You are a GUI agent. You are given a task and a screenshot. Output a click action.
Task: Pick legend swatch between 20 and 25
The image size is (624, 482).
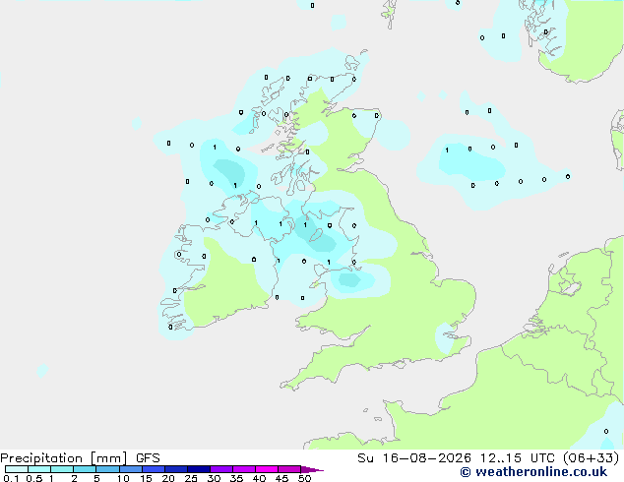(x=176, y=469)
